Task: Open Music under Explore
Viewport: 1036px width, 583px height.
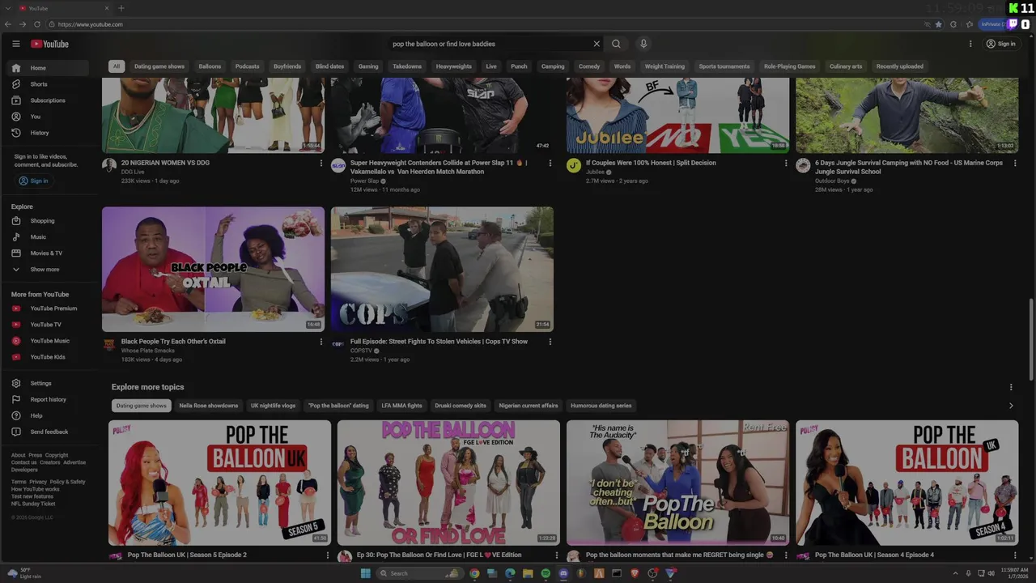Action: click(x=49, y=237)
